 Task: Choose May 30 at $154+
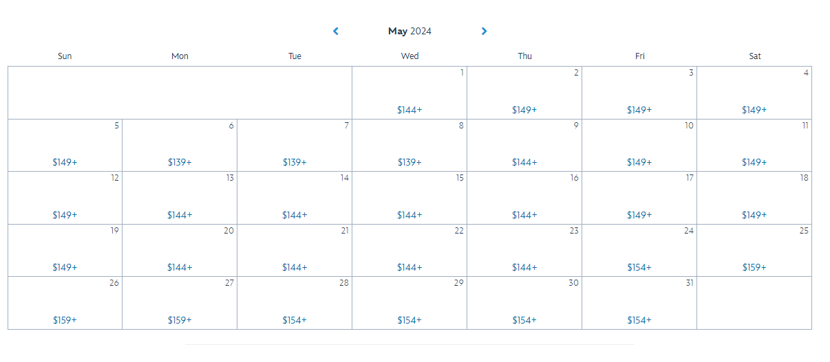click(x=524, y=320)
